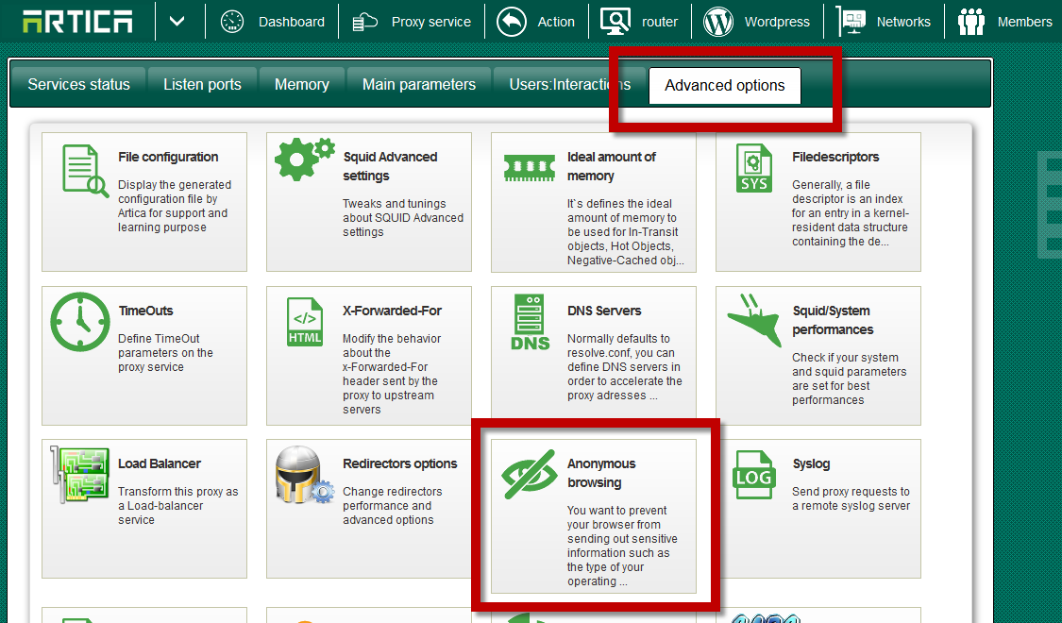
Task: Select the Users:Interactions tab
Action: pyautogui.click(x=569, y=85)
